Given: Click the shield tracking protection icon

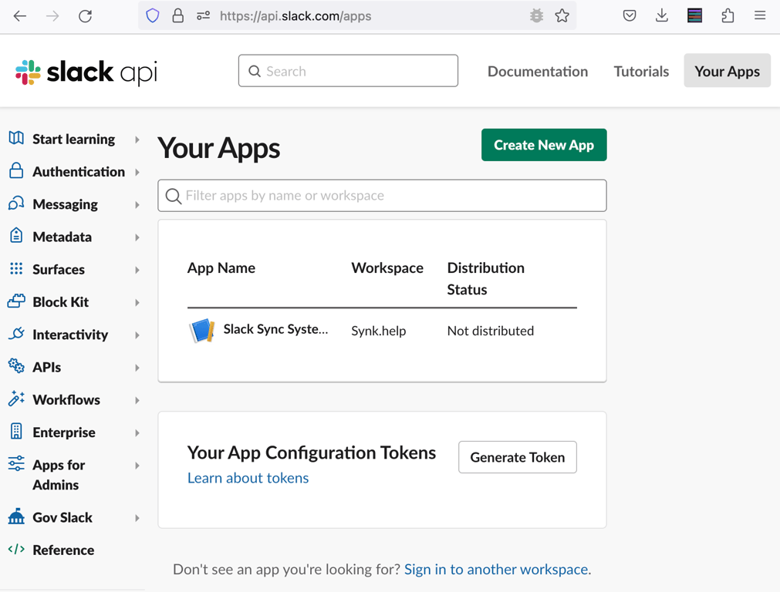Looking at the screenshot, I should coord(153,16).
